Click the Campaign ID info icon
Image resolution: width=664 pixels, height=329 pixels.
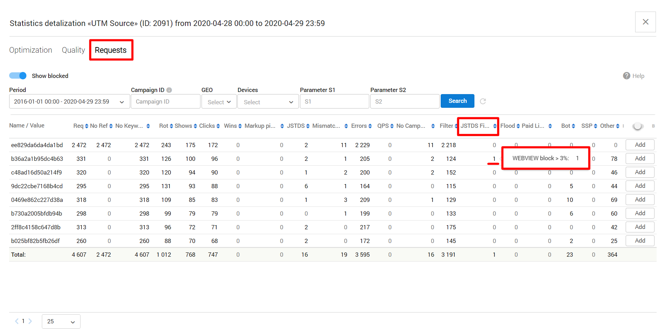click(x=169, y=90)
